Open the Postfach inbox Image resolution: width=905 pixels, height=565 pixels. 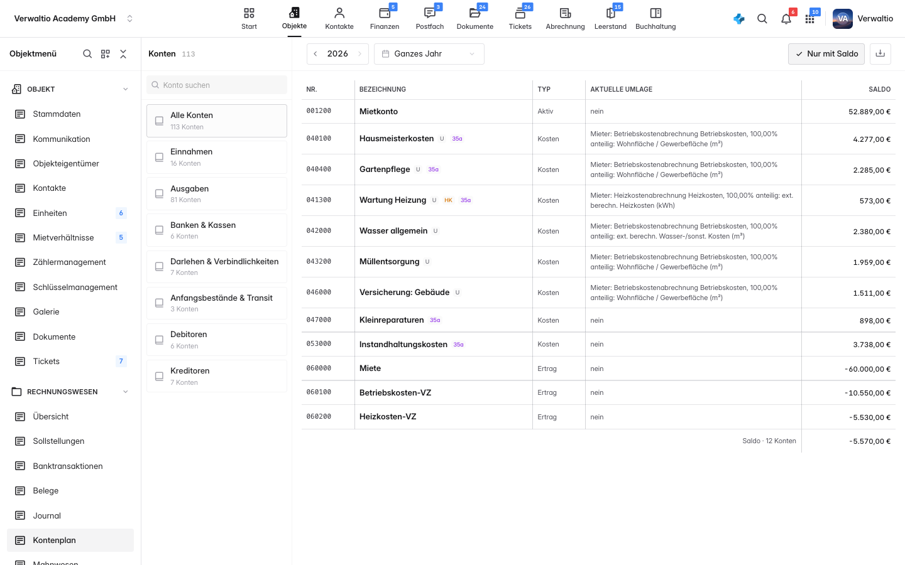[430, 19]
